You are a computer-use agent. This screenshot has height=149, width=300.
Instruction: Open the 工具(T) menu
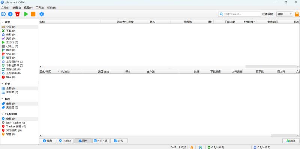coord(40,7)
